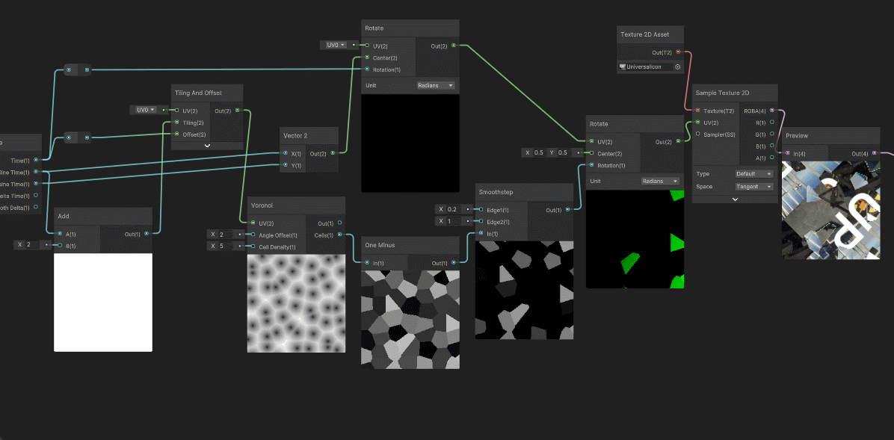Click the Add node Out(1) port

click(x=147, y=234)
